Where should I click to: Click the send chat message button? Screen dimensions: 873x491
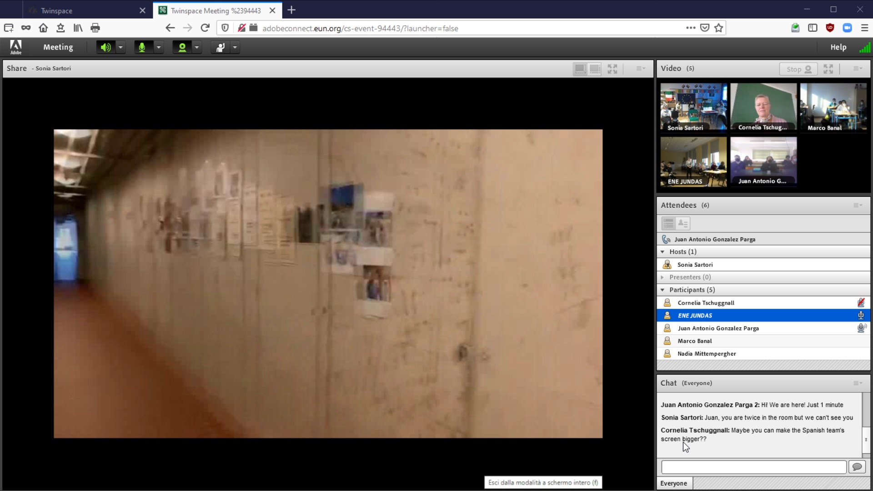857,467
